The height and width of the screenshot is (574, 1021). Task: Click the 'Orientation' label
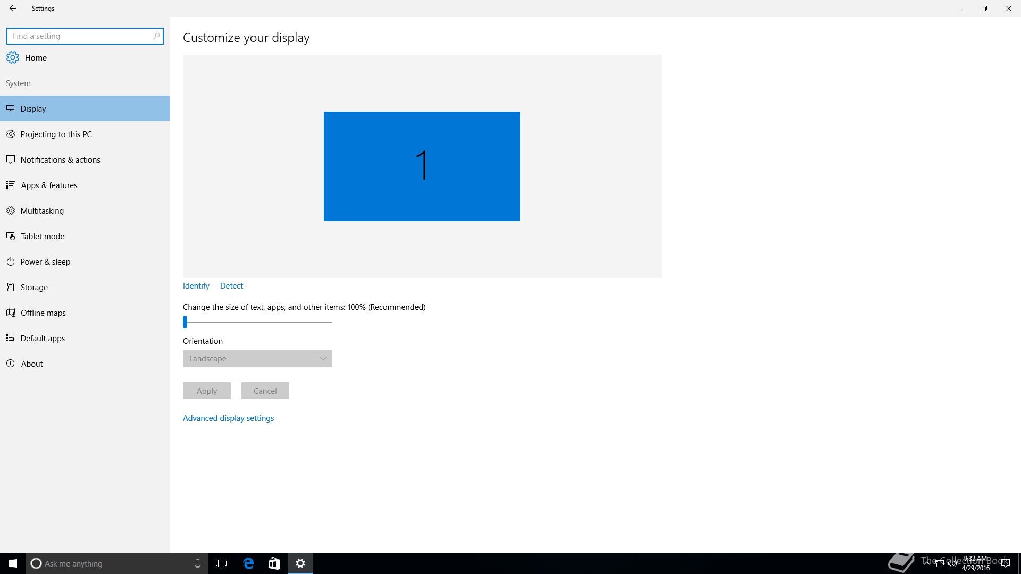[203, 341]
